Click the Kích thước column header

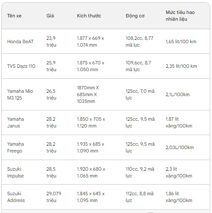pos(89,16)
